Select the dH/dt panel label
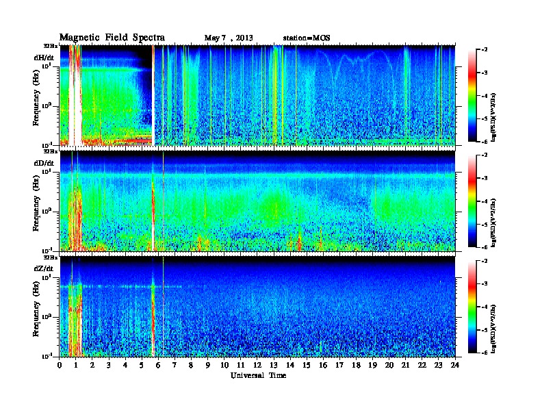 click(44, 58)
